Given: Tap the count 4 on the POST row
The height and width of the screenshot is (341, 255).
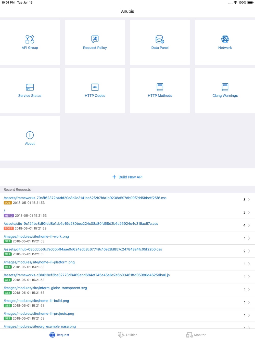Looking at the screenshot, I should pyautogui.click(x=244, y=225).
